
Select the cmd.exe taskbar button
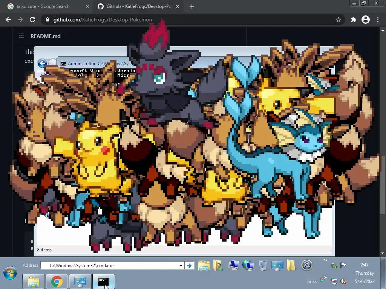103,281
